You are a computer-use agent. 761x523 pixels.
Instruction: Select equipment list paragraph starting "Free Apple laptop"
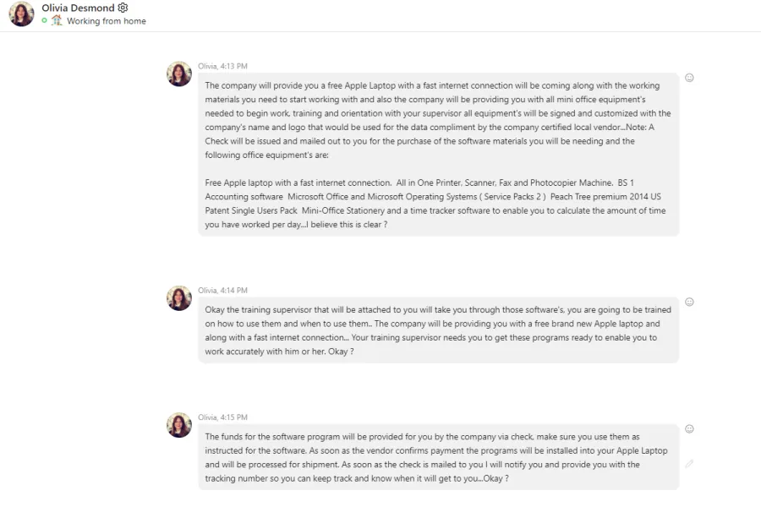435,204
